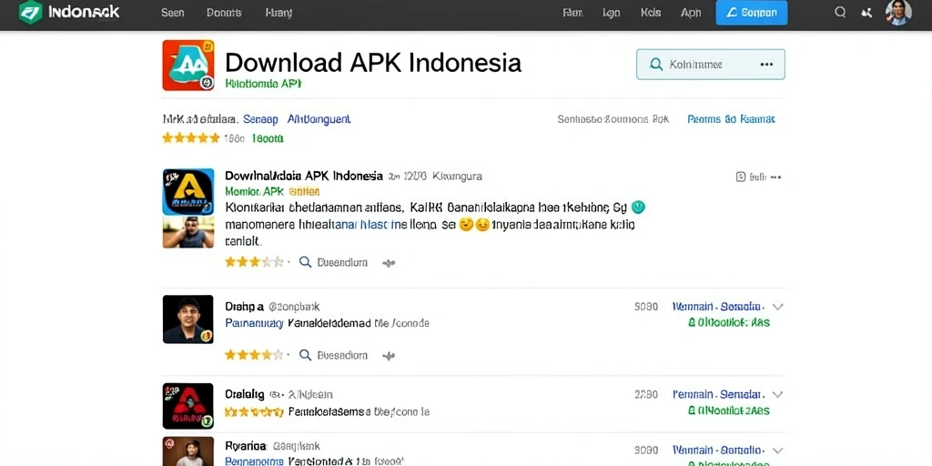Click the person thumbnail under the first listing icon

pyautogui.click(x=188, y=232)
